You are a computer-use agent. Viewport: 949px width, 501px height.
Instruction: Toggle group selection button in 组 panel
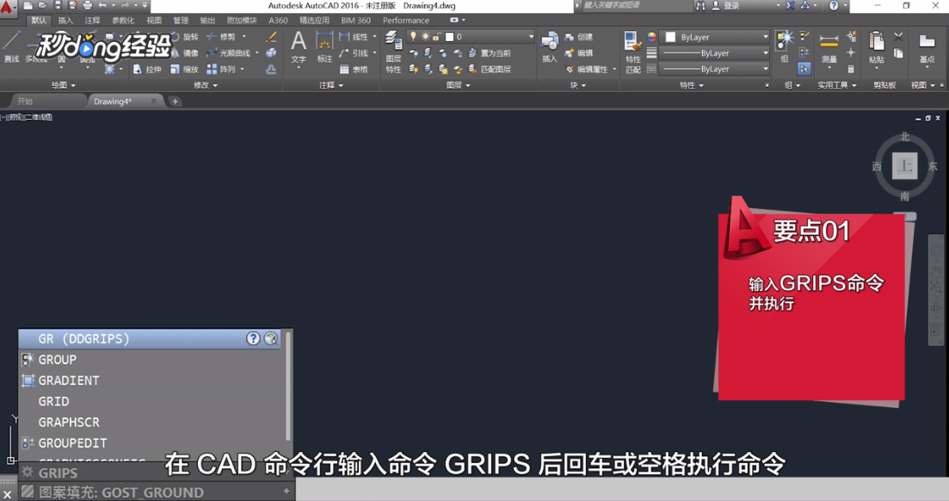coord(804,69)
